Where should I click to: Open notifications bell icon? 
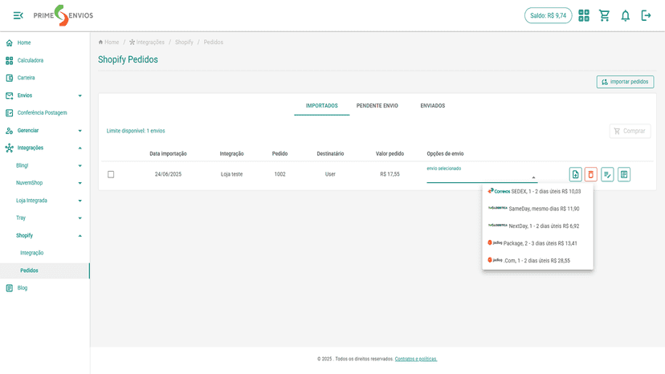625,16
